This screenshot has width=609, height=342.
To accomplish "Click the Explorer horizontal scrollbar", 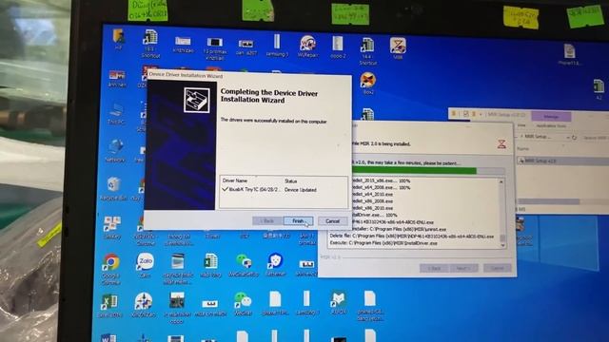I will pos(549,201).
